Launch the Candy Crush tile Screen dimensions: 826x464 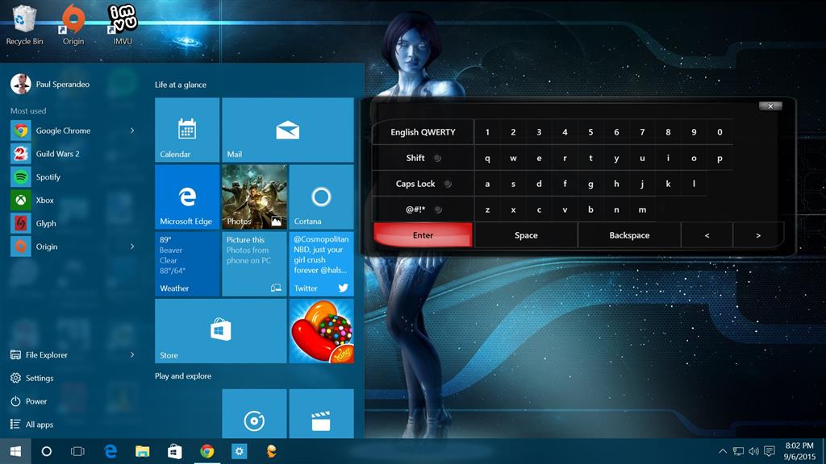(x=321, y=331)
